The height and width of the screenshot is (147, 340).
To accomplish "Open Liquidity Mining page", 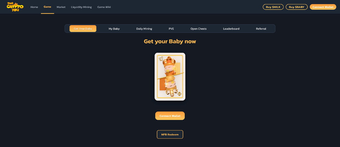I will click(81, 7).
